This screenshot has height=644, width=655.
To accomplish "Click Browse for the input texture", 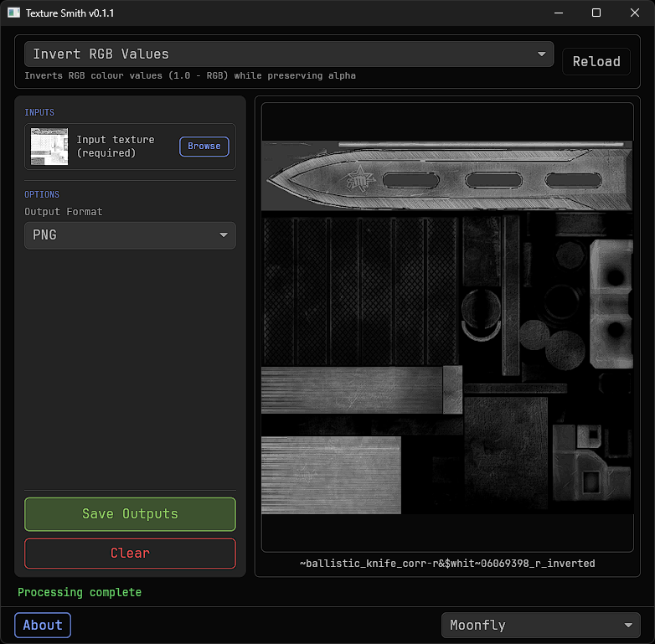I will point(204,147).
